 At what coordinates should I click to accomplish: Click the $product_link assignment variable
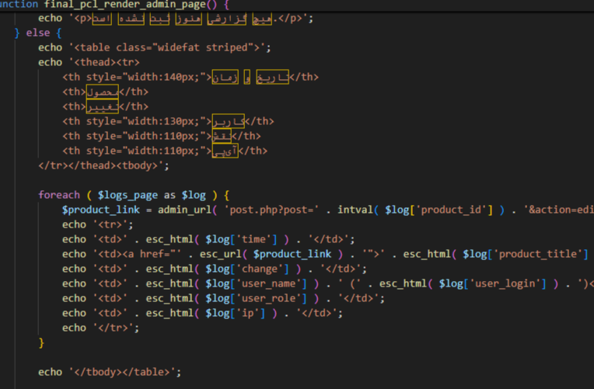click(101, 210)
